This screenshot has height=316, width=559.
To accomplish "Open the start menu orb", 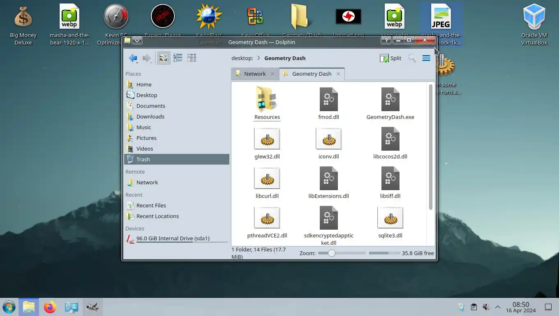I will pyautogui.click(x=9, y=307).
